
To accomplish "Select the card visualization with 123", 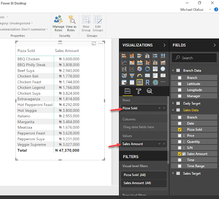I will pos(147,76).
